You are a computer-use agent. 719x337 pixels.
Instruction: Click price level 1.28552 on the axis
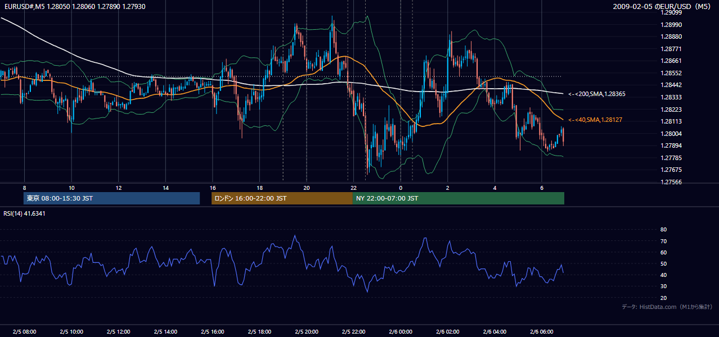click(x=671, y=74)
